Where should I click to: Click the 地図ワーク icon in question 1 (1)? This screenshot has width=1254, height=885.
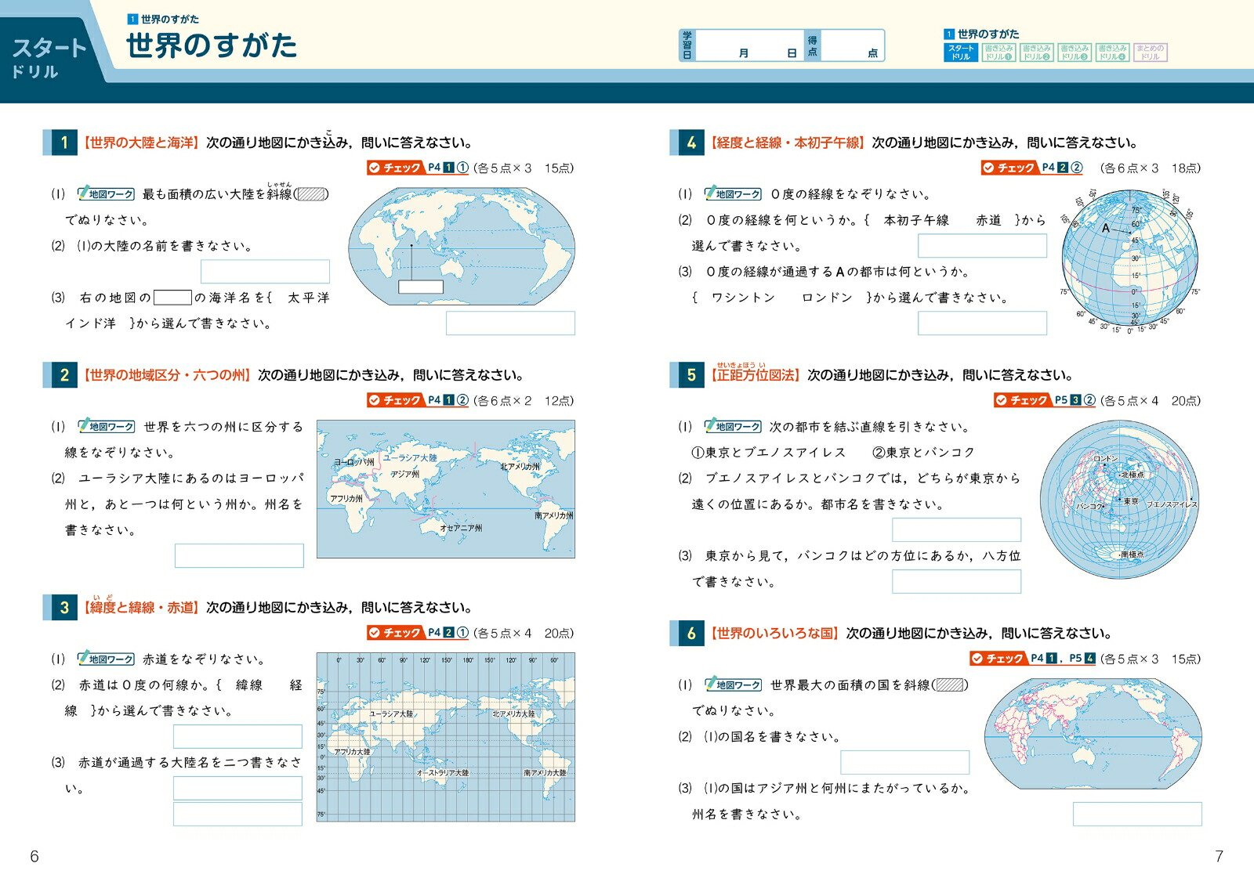tap(107, 193)
